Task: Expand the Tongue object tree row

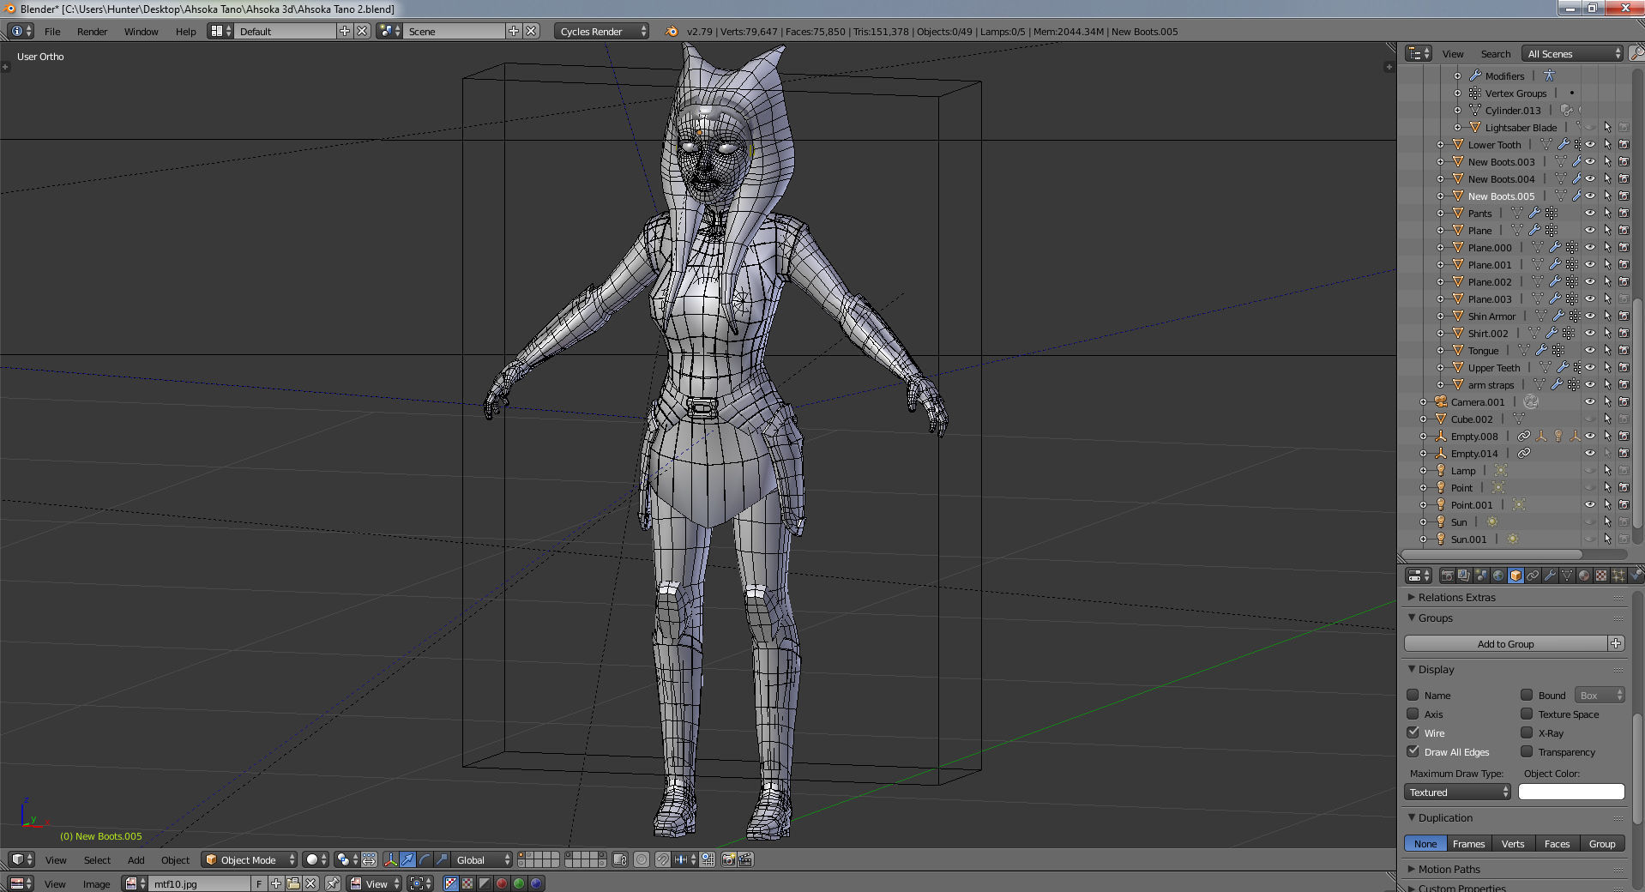Action: [x=1441, y=350]
